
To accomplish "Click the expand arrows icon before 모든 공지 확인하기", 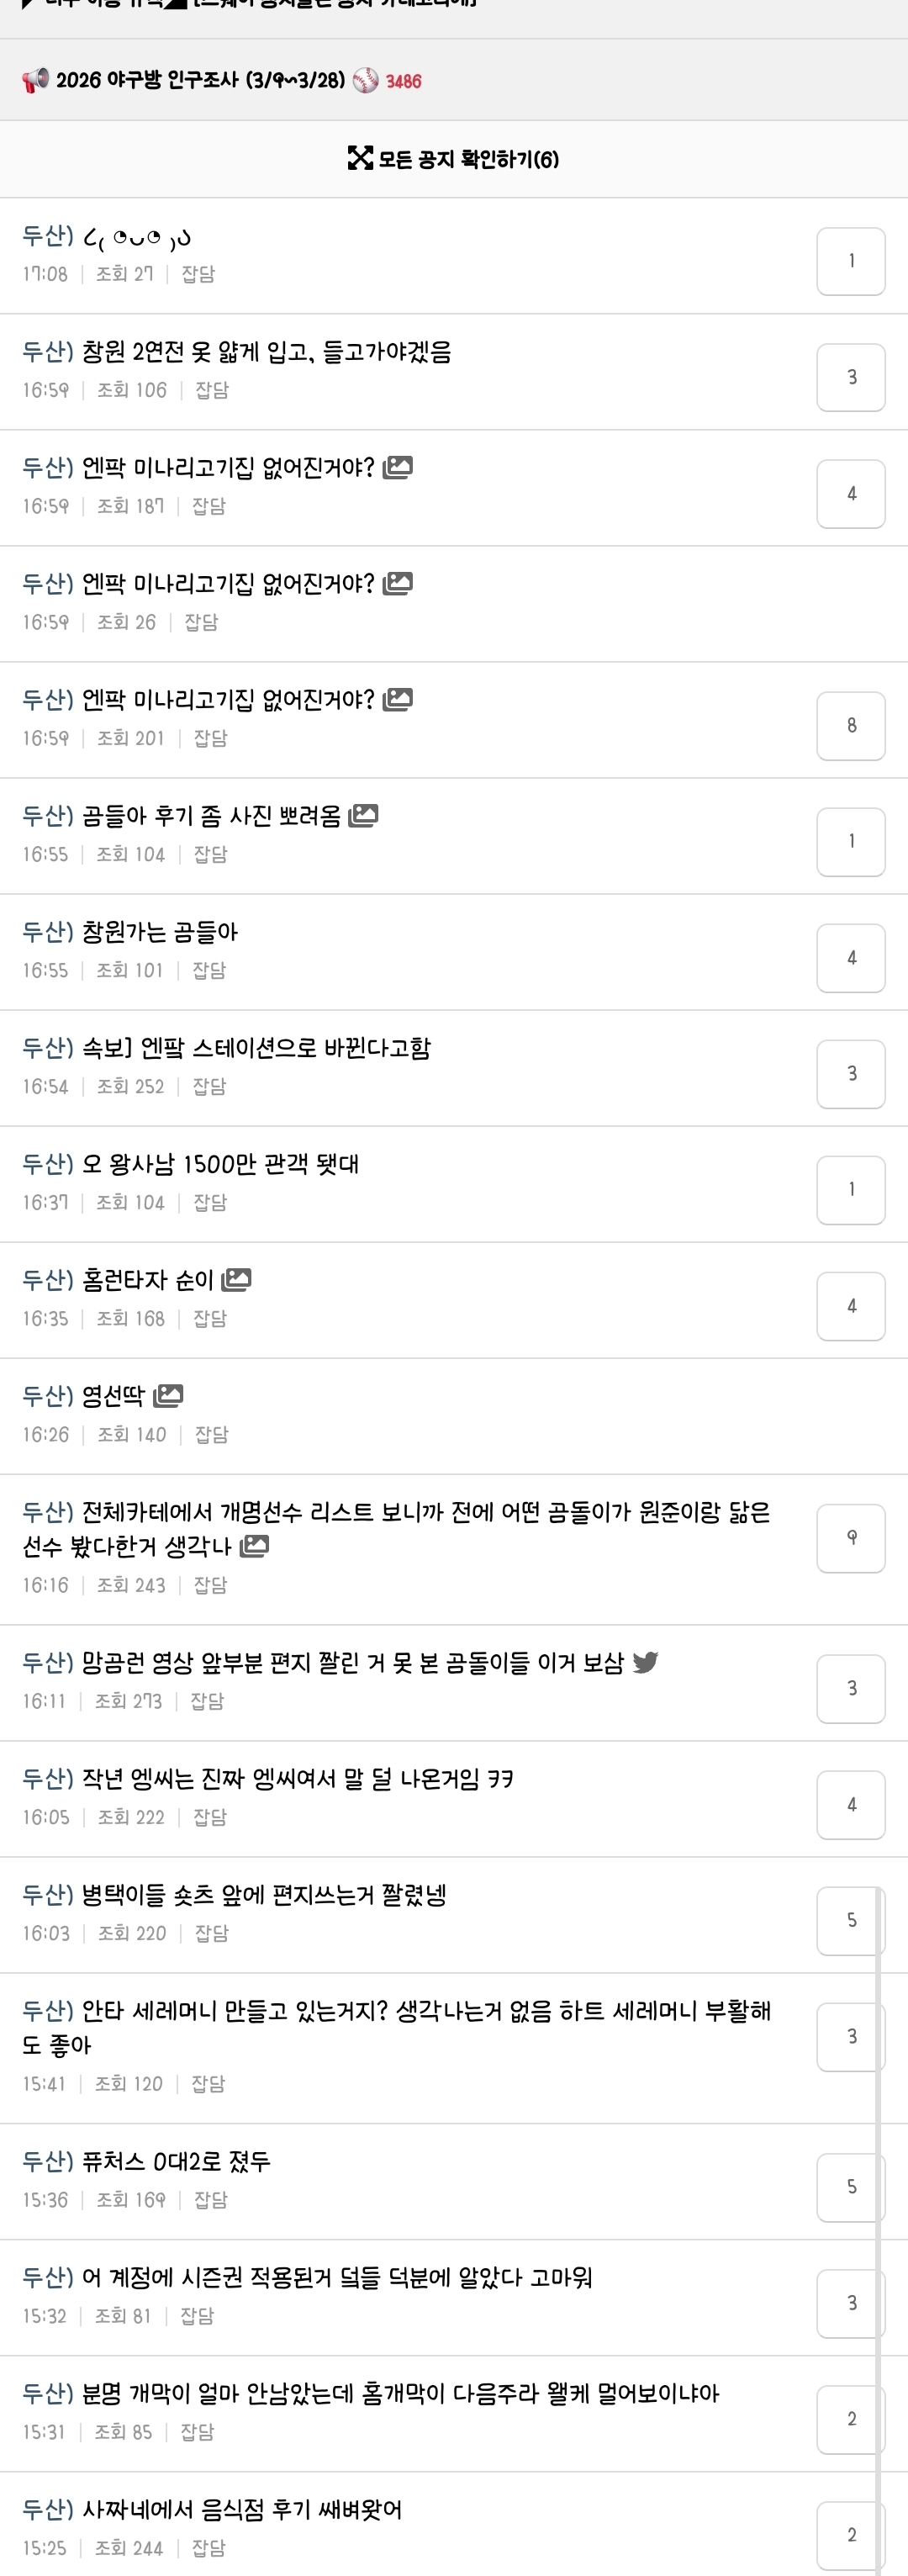I will [x=359, y=158].
